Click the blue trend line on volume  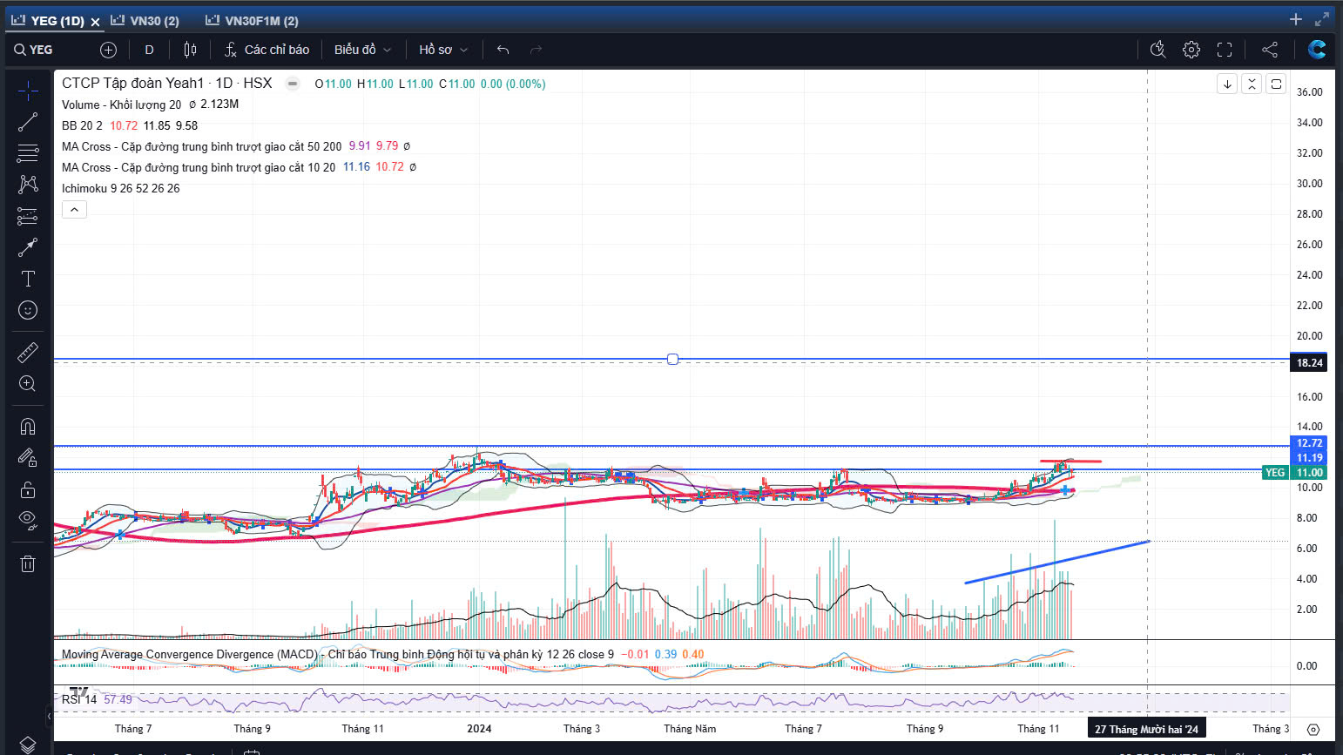click(1057, 562)
